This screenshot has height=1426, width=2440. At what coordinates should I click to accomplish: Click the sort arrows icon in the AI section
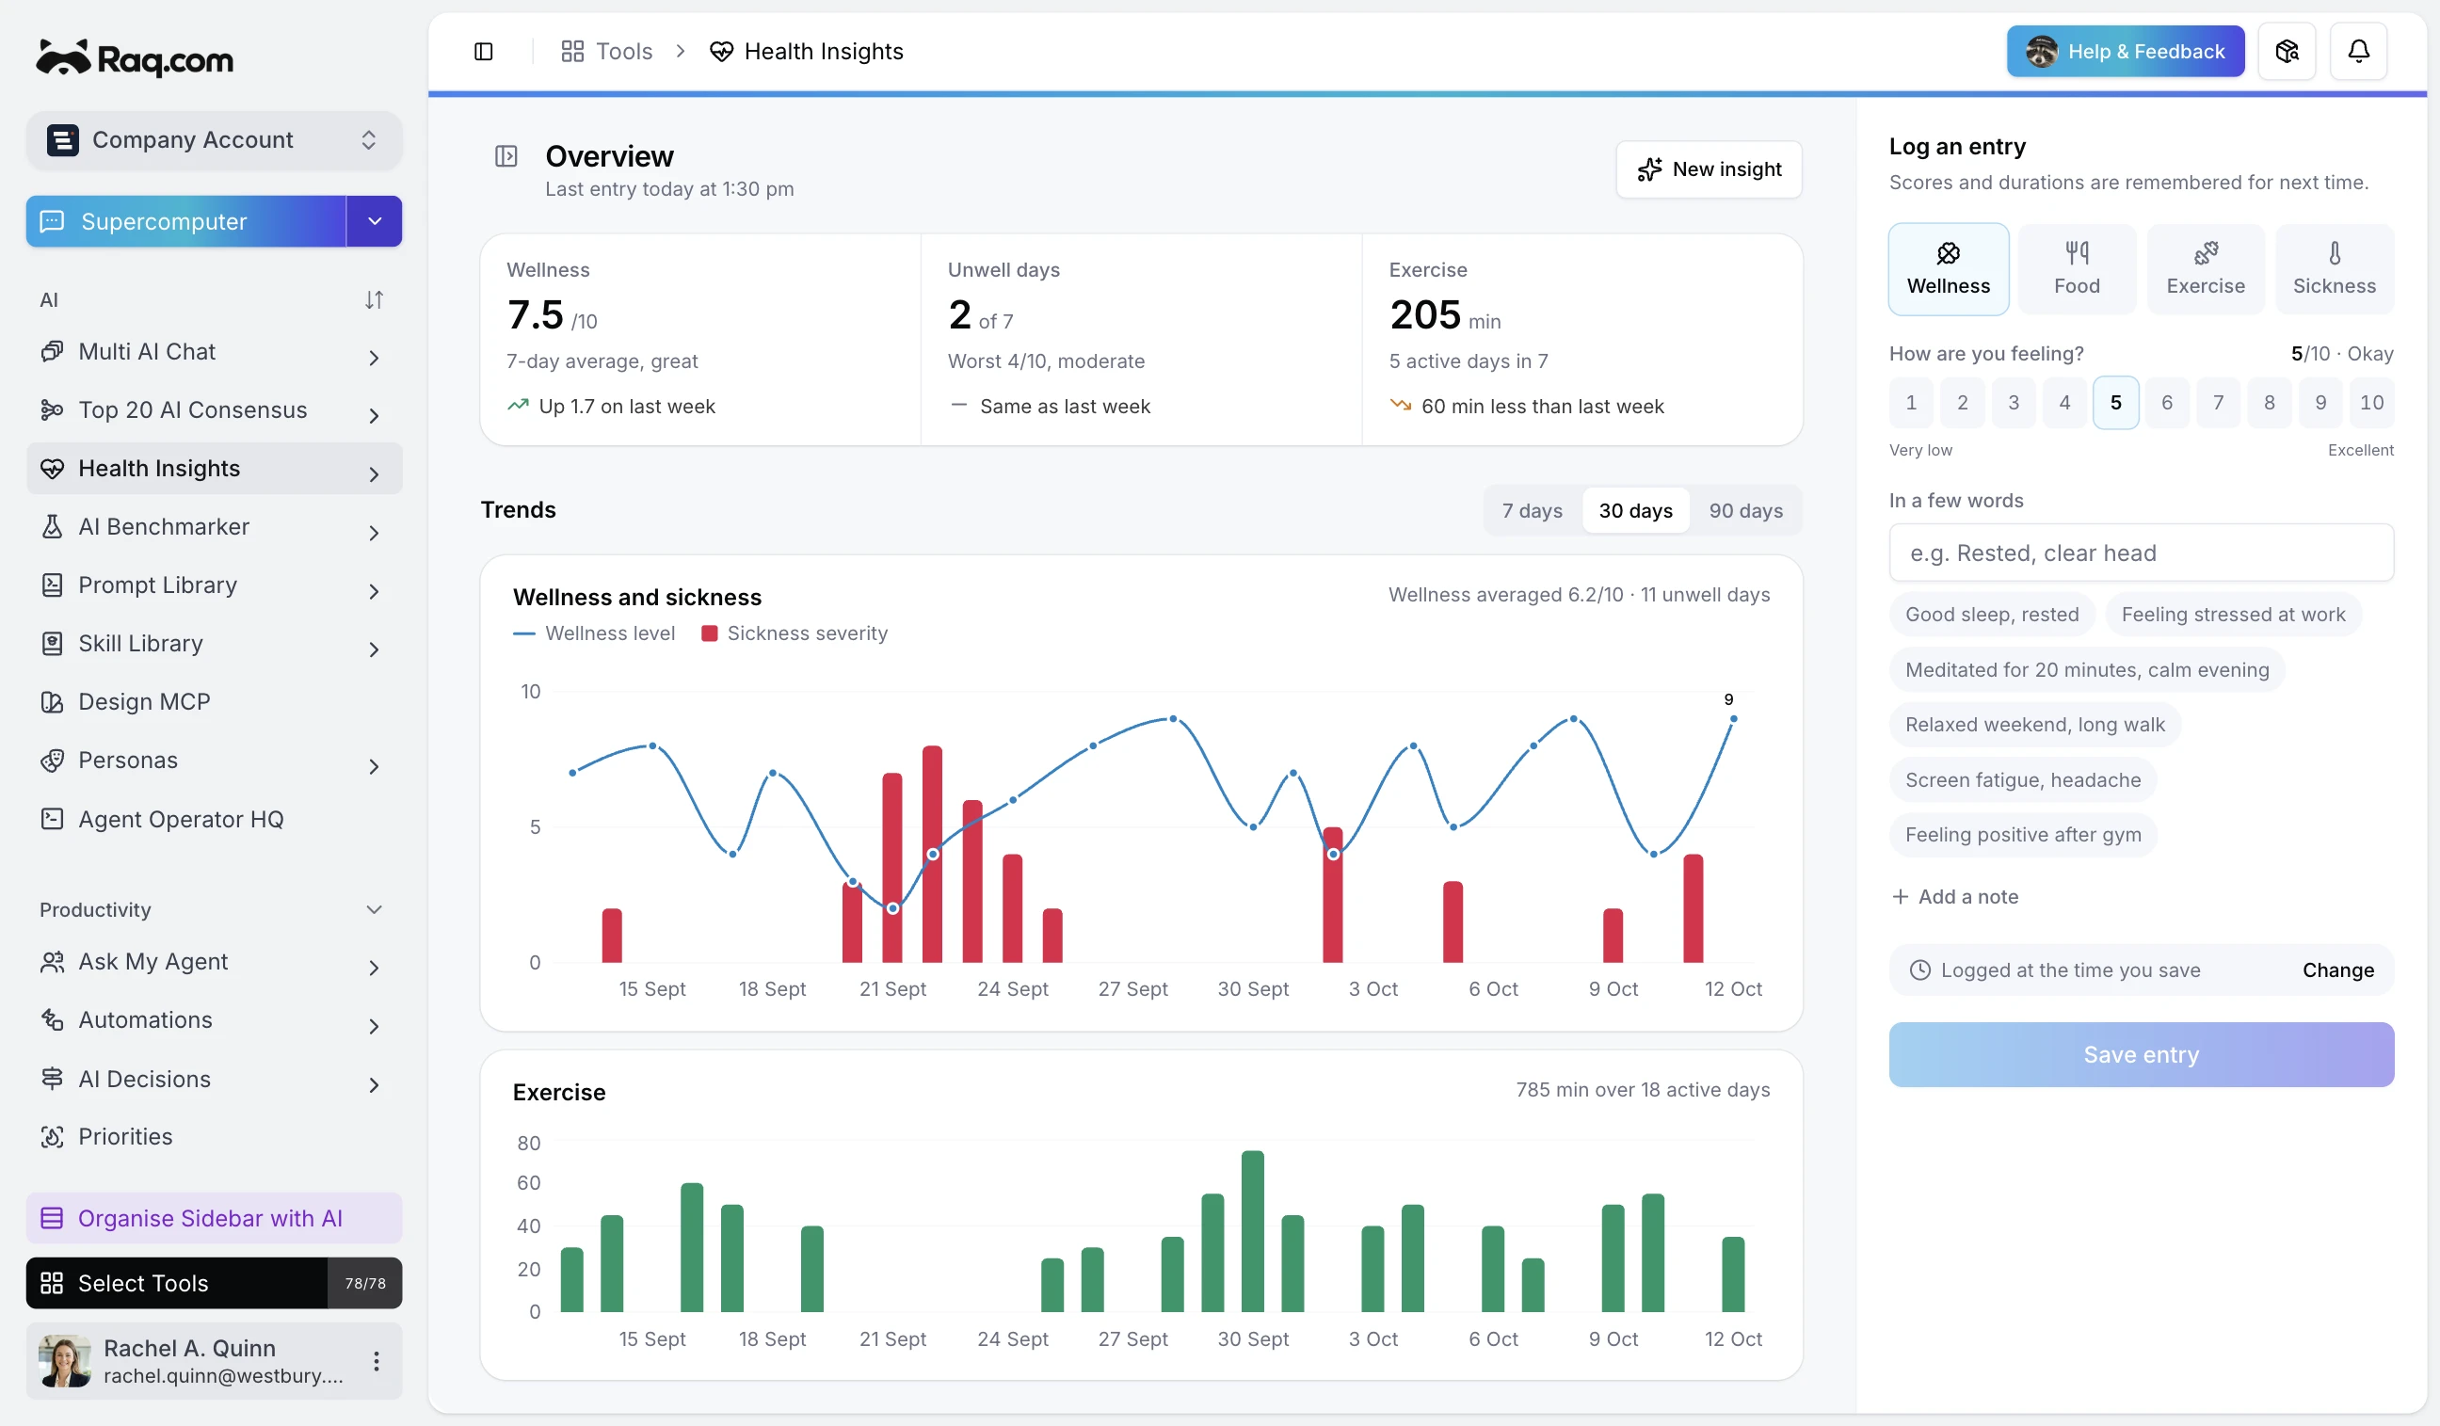tap(374, 300)
